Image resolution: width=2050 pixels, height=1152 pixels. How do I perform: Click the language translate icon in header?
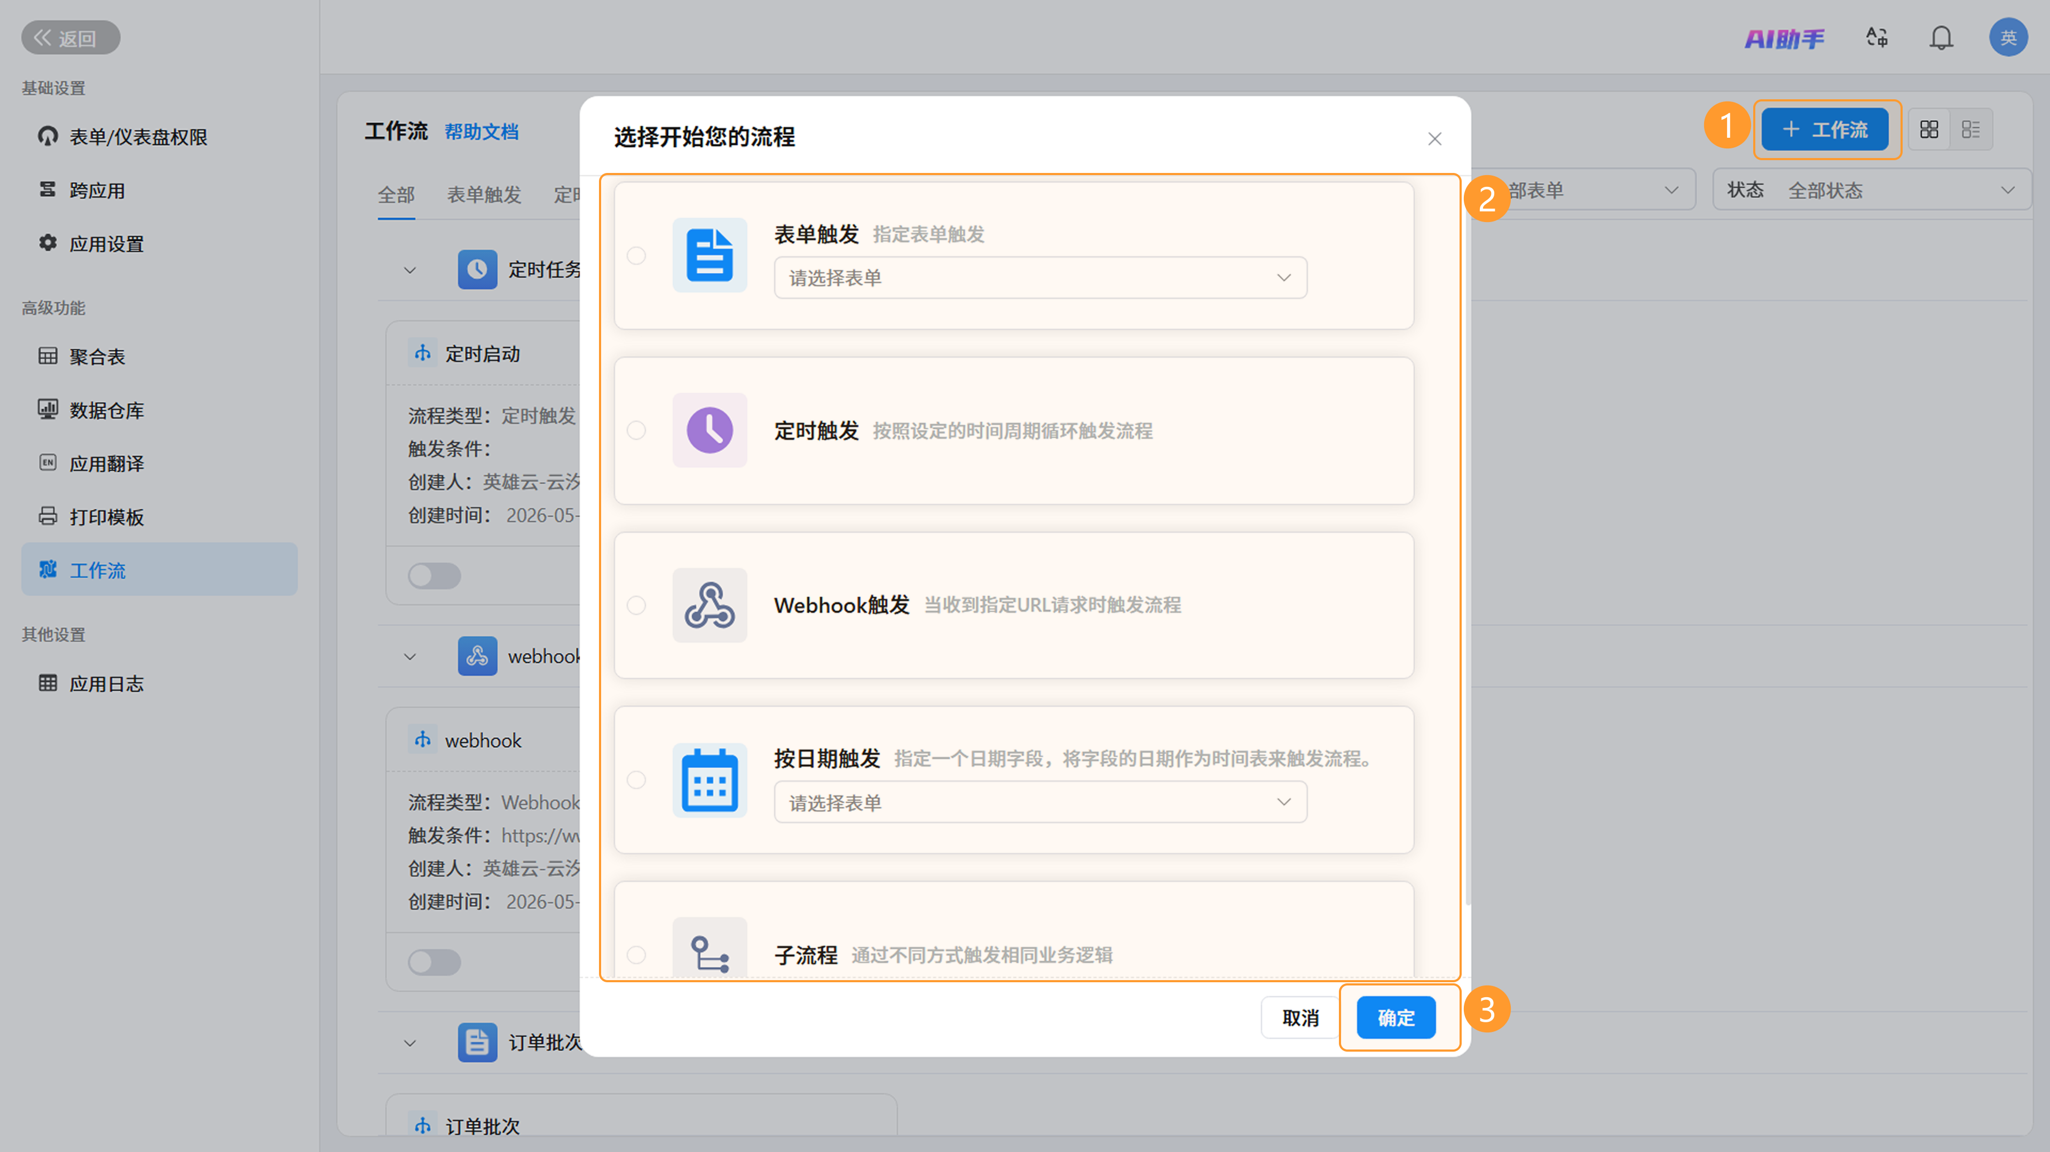click(x=1878, y=37)
